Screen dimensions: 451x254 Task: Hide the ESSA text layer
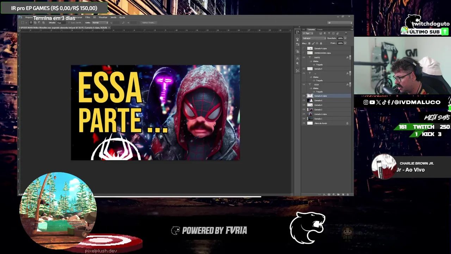(x=304, y=84)
